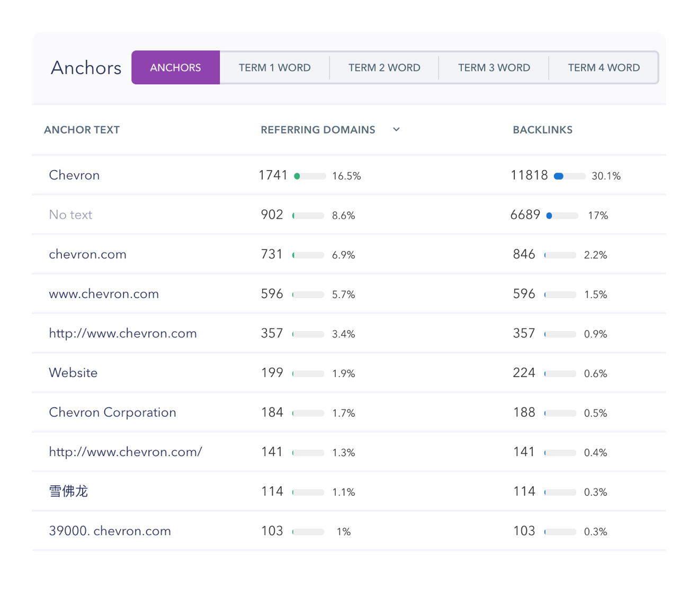The image size is (698, 589).
Task: Click the 11818 backlinks value
Action: click(529, 175)
